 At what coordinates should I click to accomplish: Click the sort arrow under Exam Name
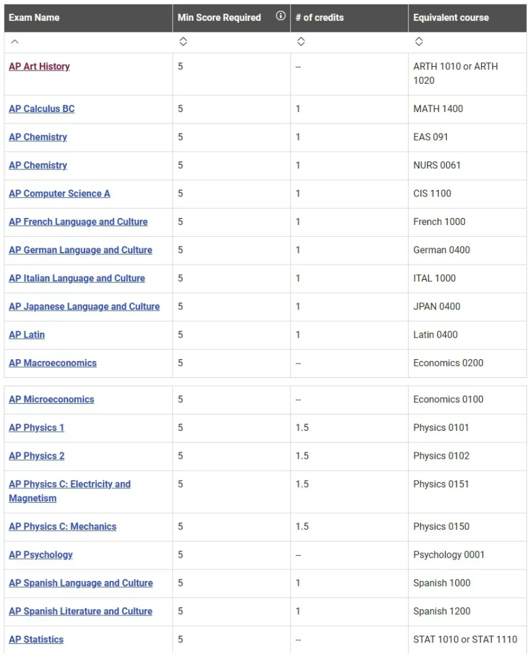click(x=15, y=42)
